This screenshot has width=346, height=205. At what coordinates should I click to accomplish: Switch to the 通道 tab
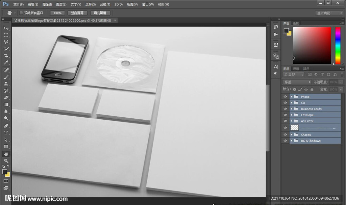point(296,69)
